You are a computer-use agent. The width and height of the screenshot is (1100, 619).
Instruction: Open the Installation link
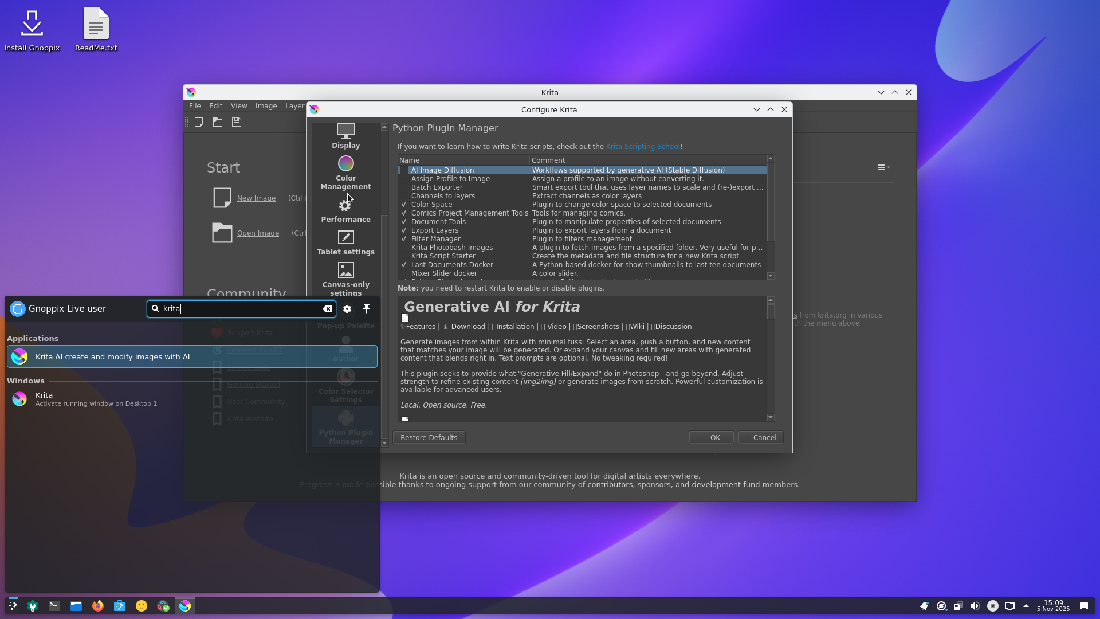pyautogui.click(x=514, y=327)
